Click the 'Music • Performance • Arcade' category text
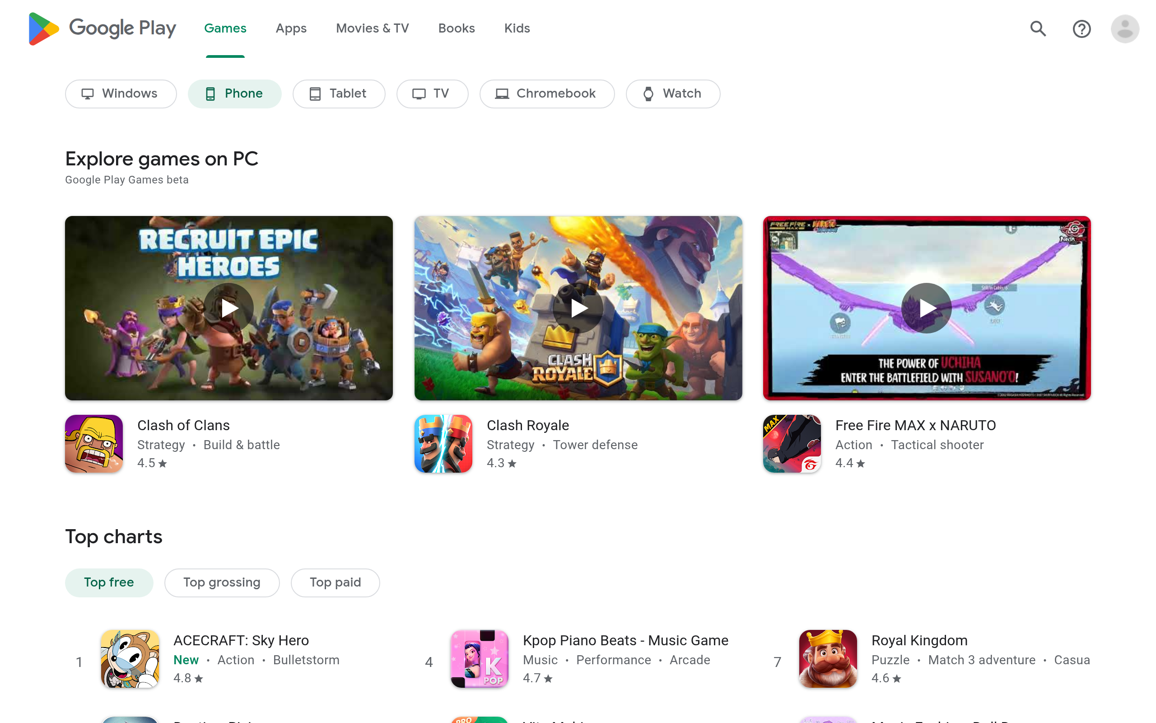This screenshot has height=723, width=1156. click(617, 660)
